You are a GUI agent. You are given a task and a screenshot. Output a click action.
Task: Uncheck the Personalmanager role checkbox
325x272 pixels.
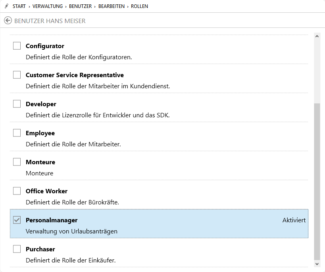[x=17, y=220]
